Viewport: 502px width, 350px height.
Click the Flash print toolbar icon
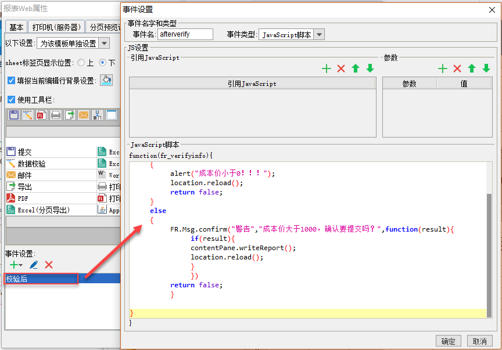42,115
